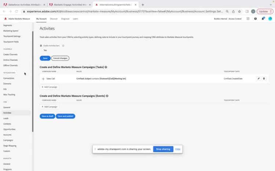Open Connections in the sidebar
This screenshot has height=171, width=275.
coord(9,78)
